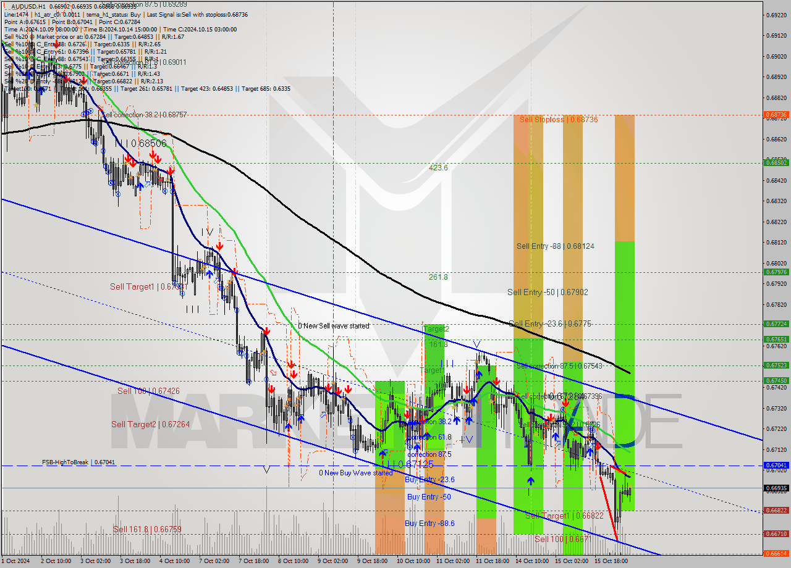Select the 'Buy Entry -88.6' label
Viewport: 791px width, 568px height.
tap(429, 523)
